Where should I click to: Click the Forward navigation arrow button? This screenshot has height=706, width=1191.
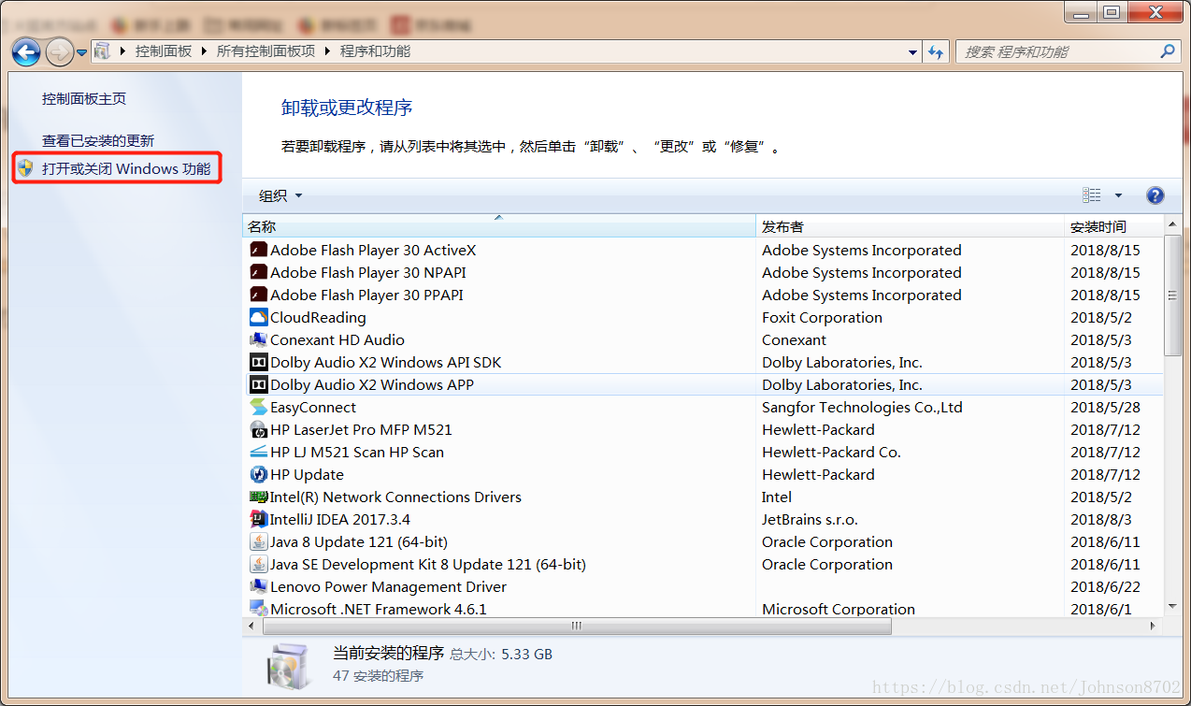point(59,51)
